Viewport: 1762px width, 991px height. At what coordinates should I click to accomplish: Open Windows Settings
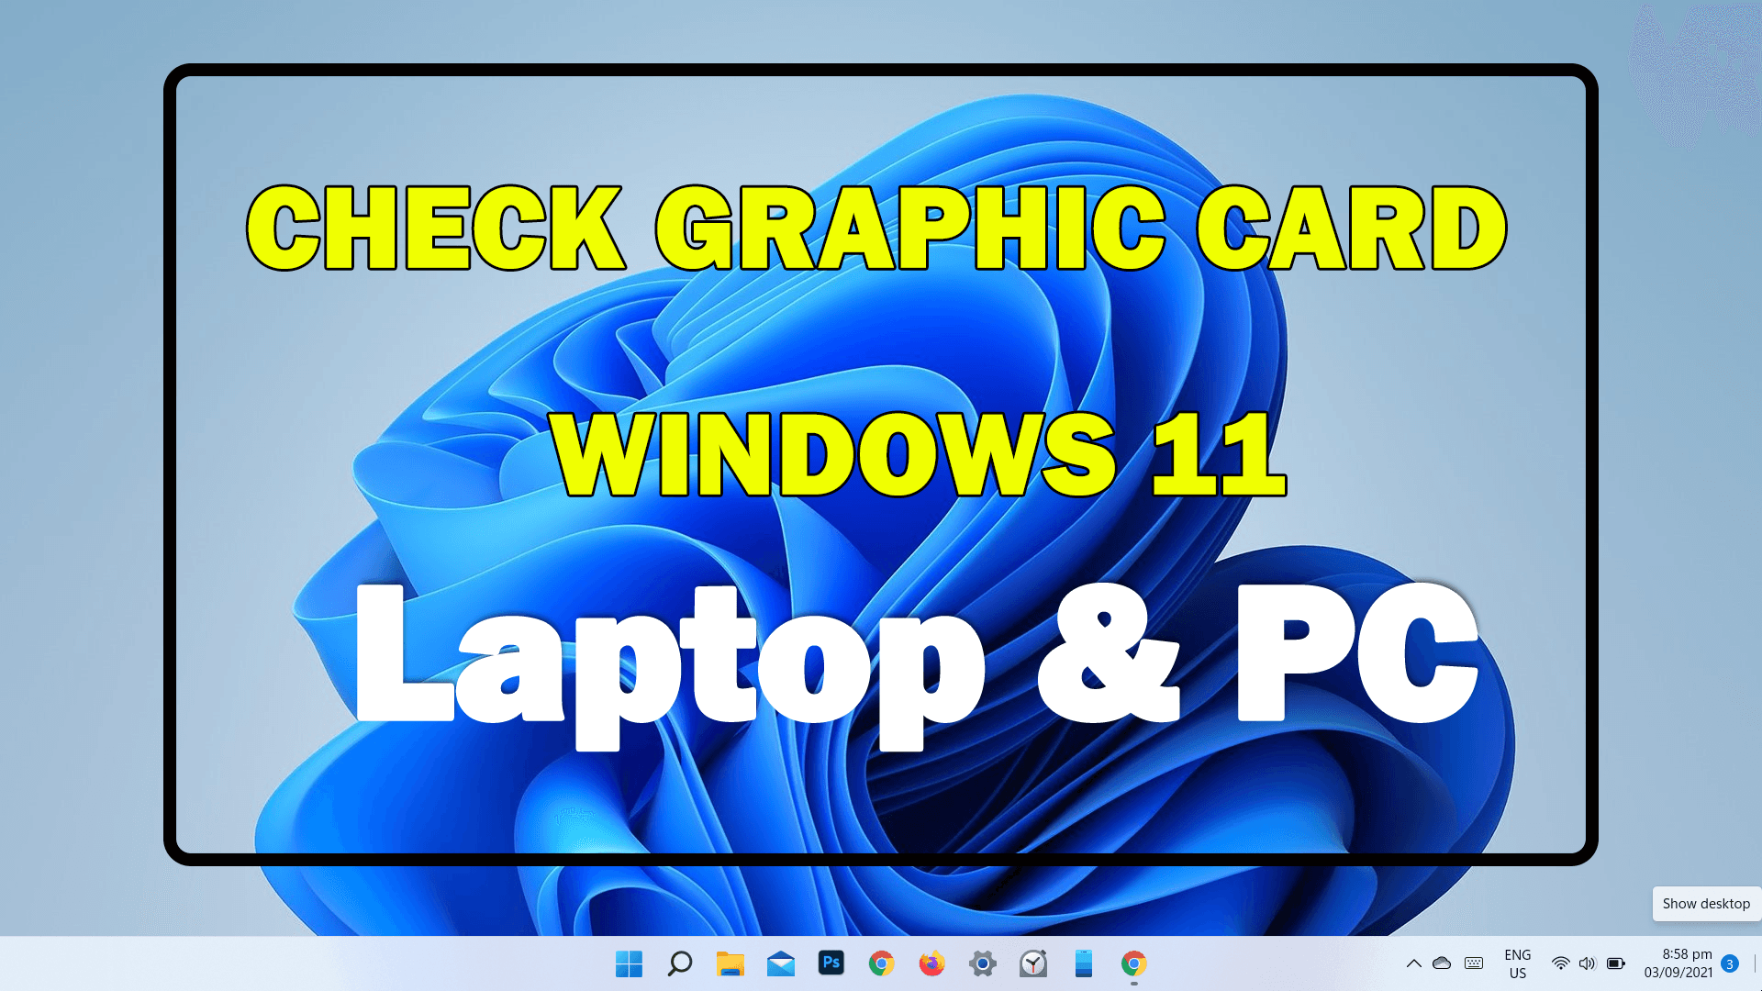click(982, 963)
